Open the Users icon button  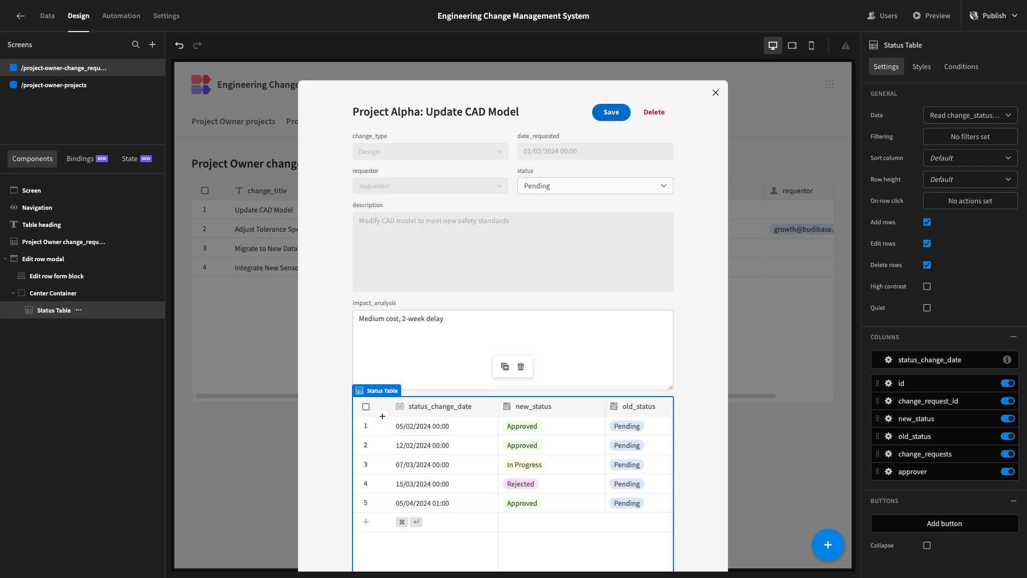pyautogui.click(x=882, y=16)
